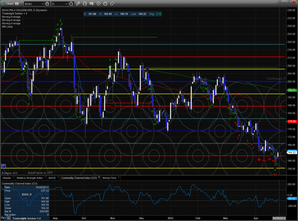The width and height of the screenshot is (298, 221).
Task: Close the Commodity Channel Index tab
Action: 99,178
